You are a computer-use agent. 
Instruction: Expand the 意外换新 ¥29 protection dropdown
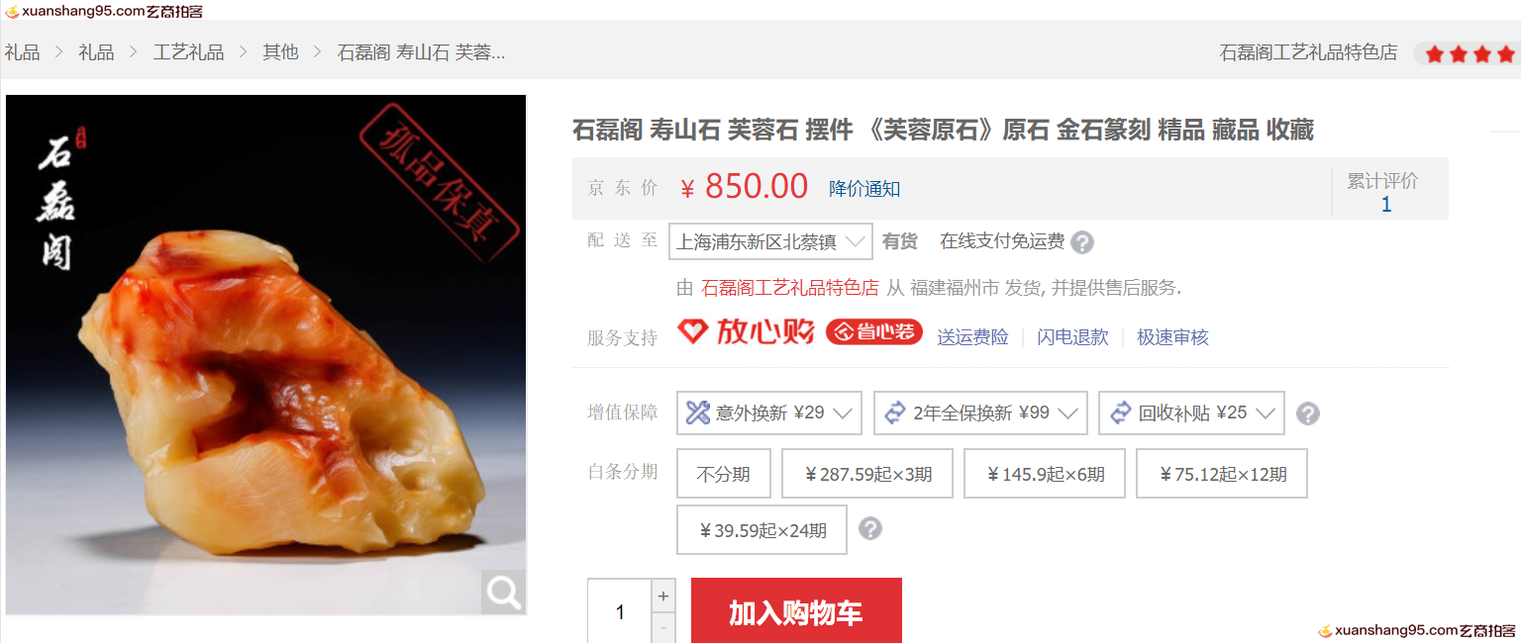[769, 413]
